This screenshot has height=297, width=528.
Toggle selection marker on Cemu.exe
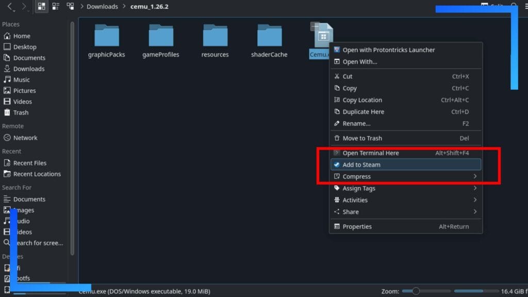[x=315, y=26]
